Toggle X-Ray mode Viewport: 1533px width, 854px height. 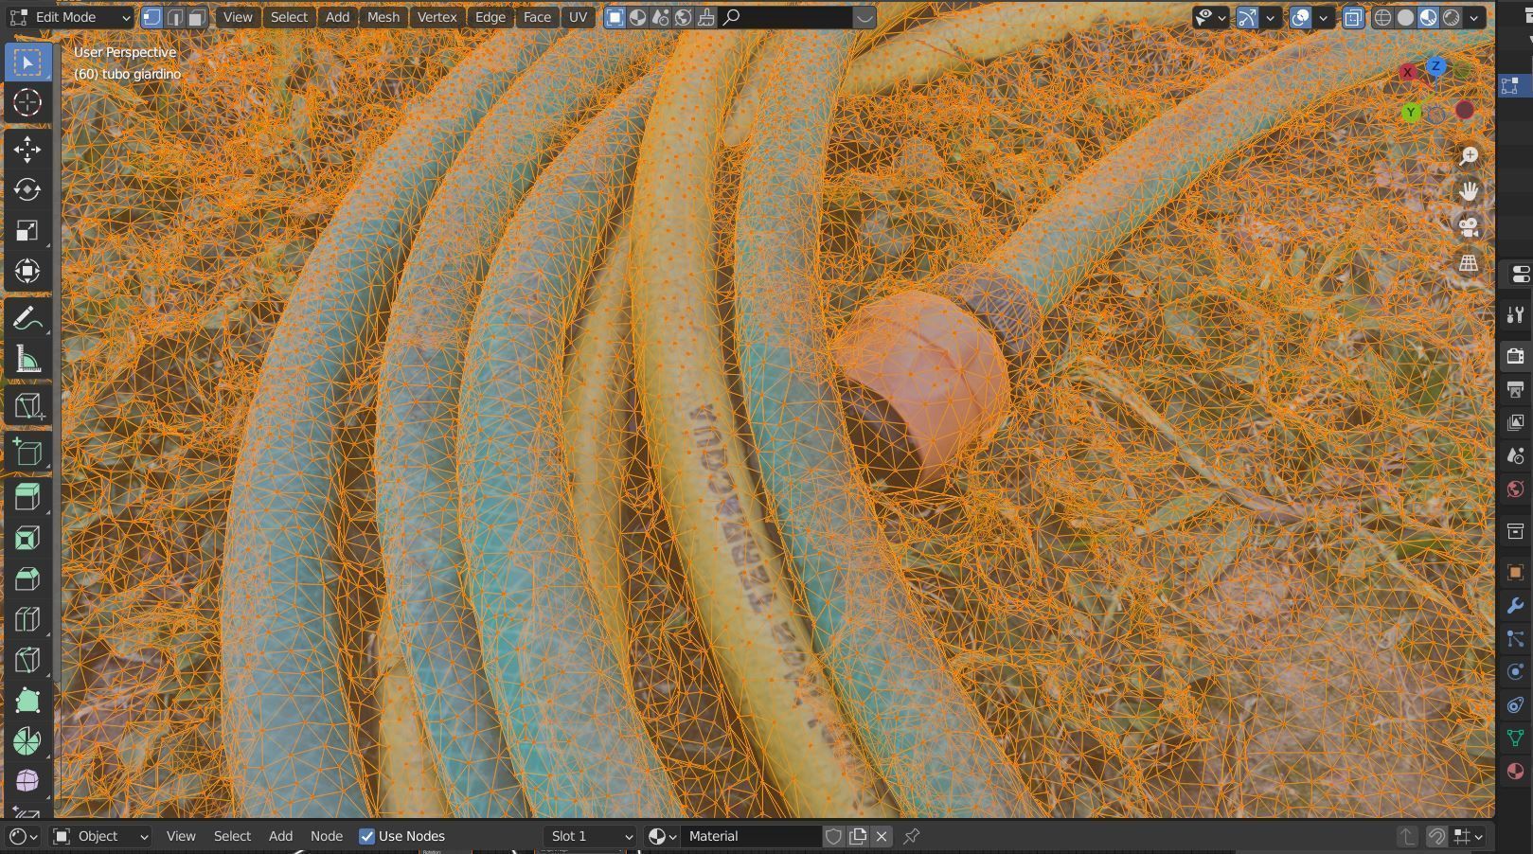coord(1354,17)
